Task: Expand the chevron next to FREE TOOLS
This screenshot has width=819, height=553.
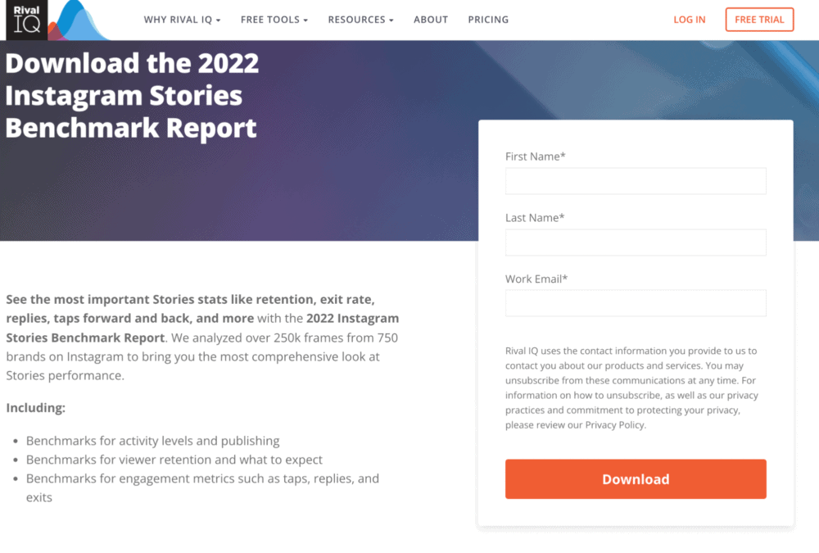Action: coord(305,20)
